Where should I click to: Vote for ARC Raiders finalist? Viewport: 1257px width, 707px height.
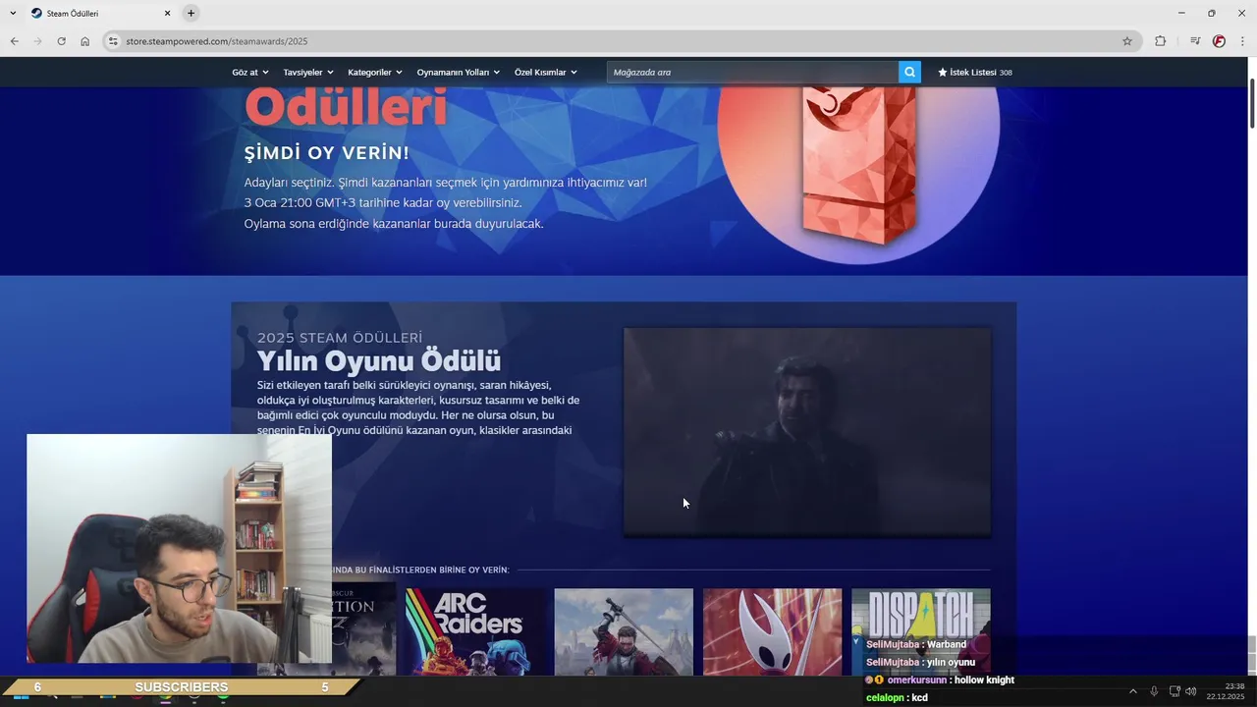pyautogui.click(x=475, y=631)
